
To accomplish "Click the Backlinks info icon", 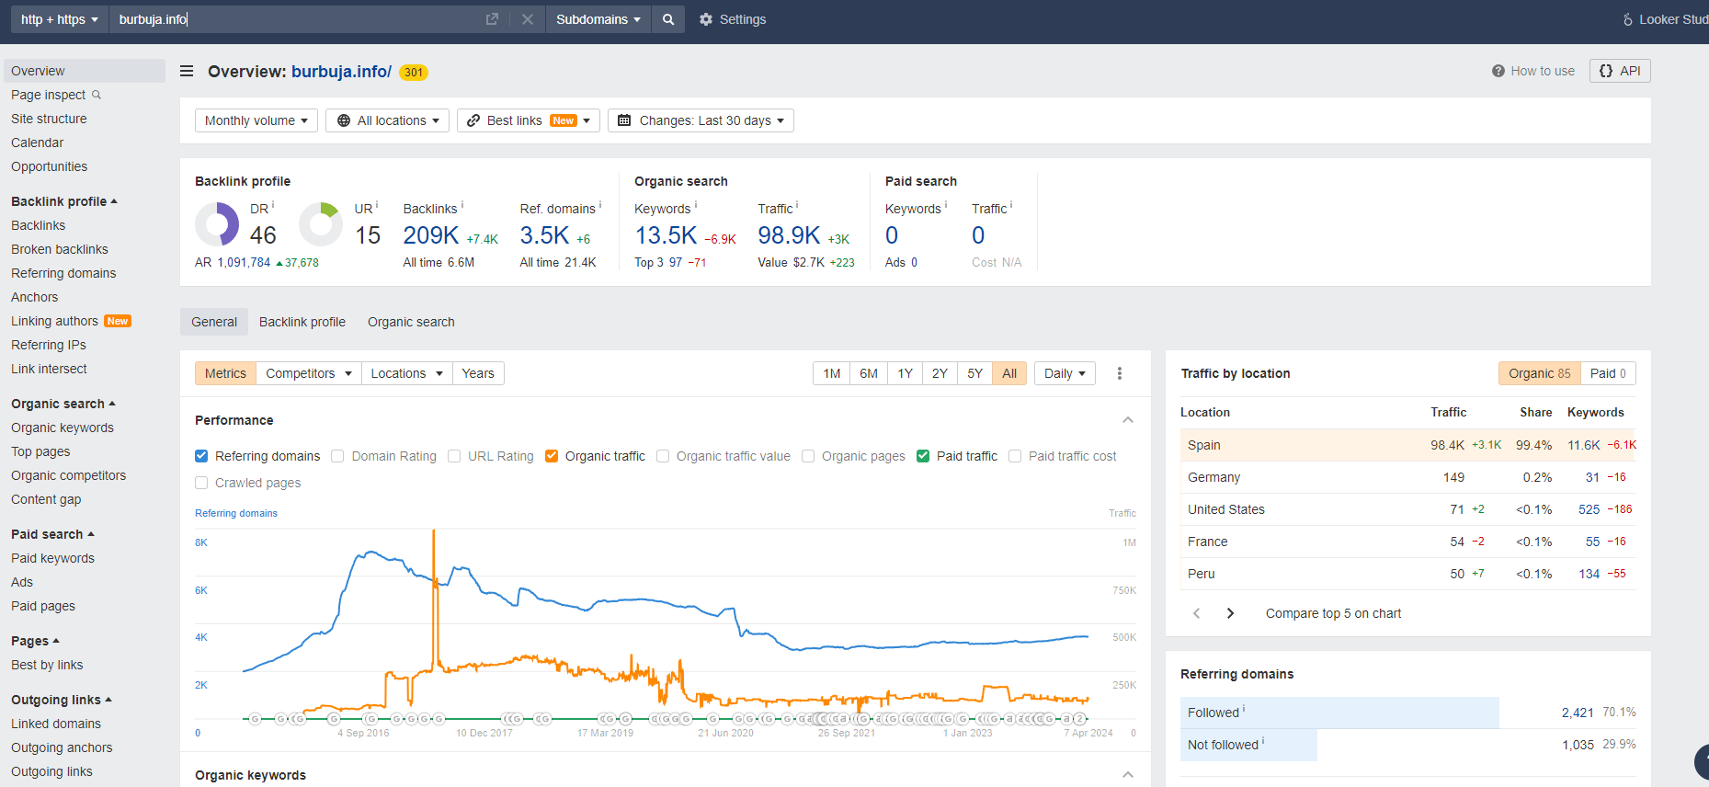I will pos(461,205).
